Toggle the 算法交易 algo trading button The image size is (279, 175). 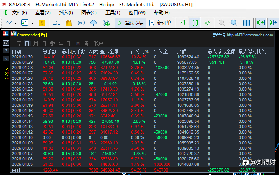pos(130,23)
